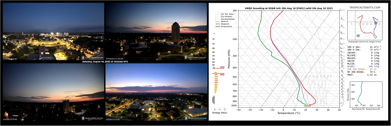Open the bottom-left sunrise horizon webcam

pos(53,92)
